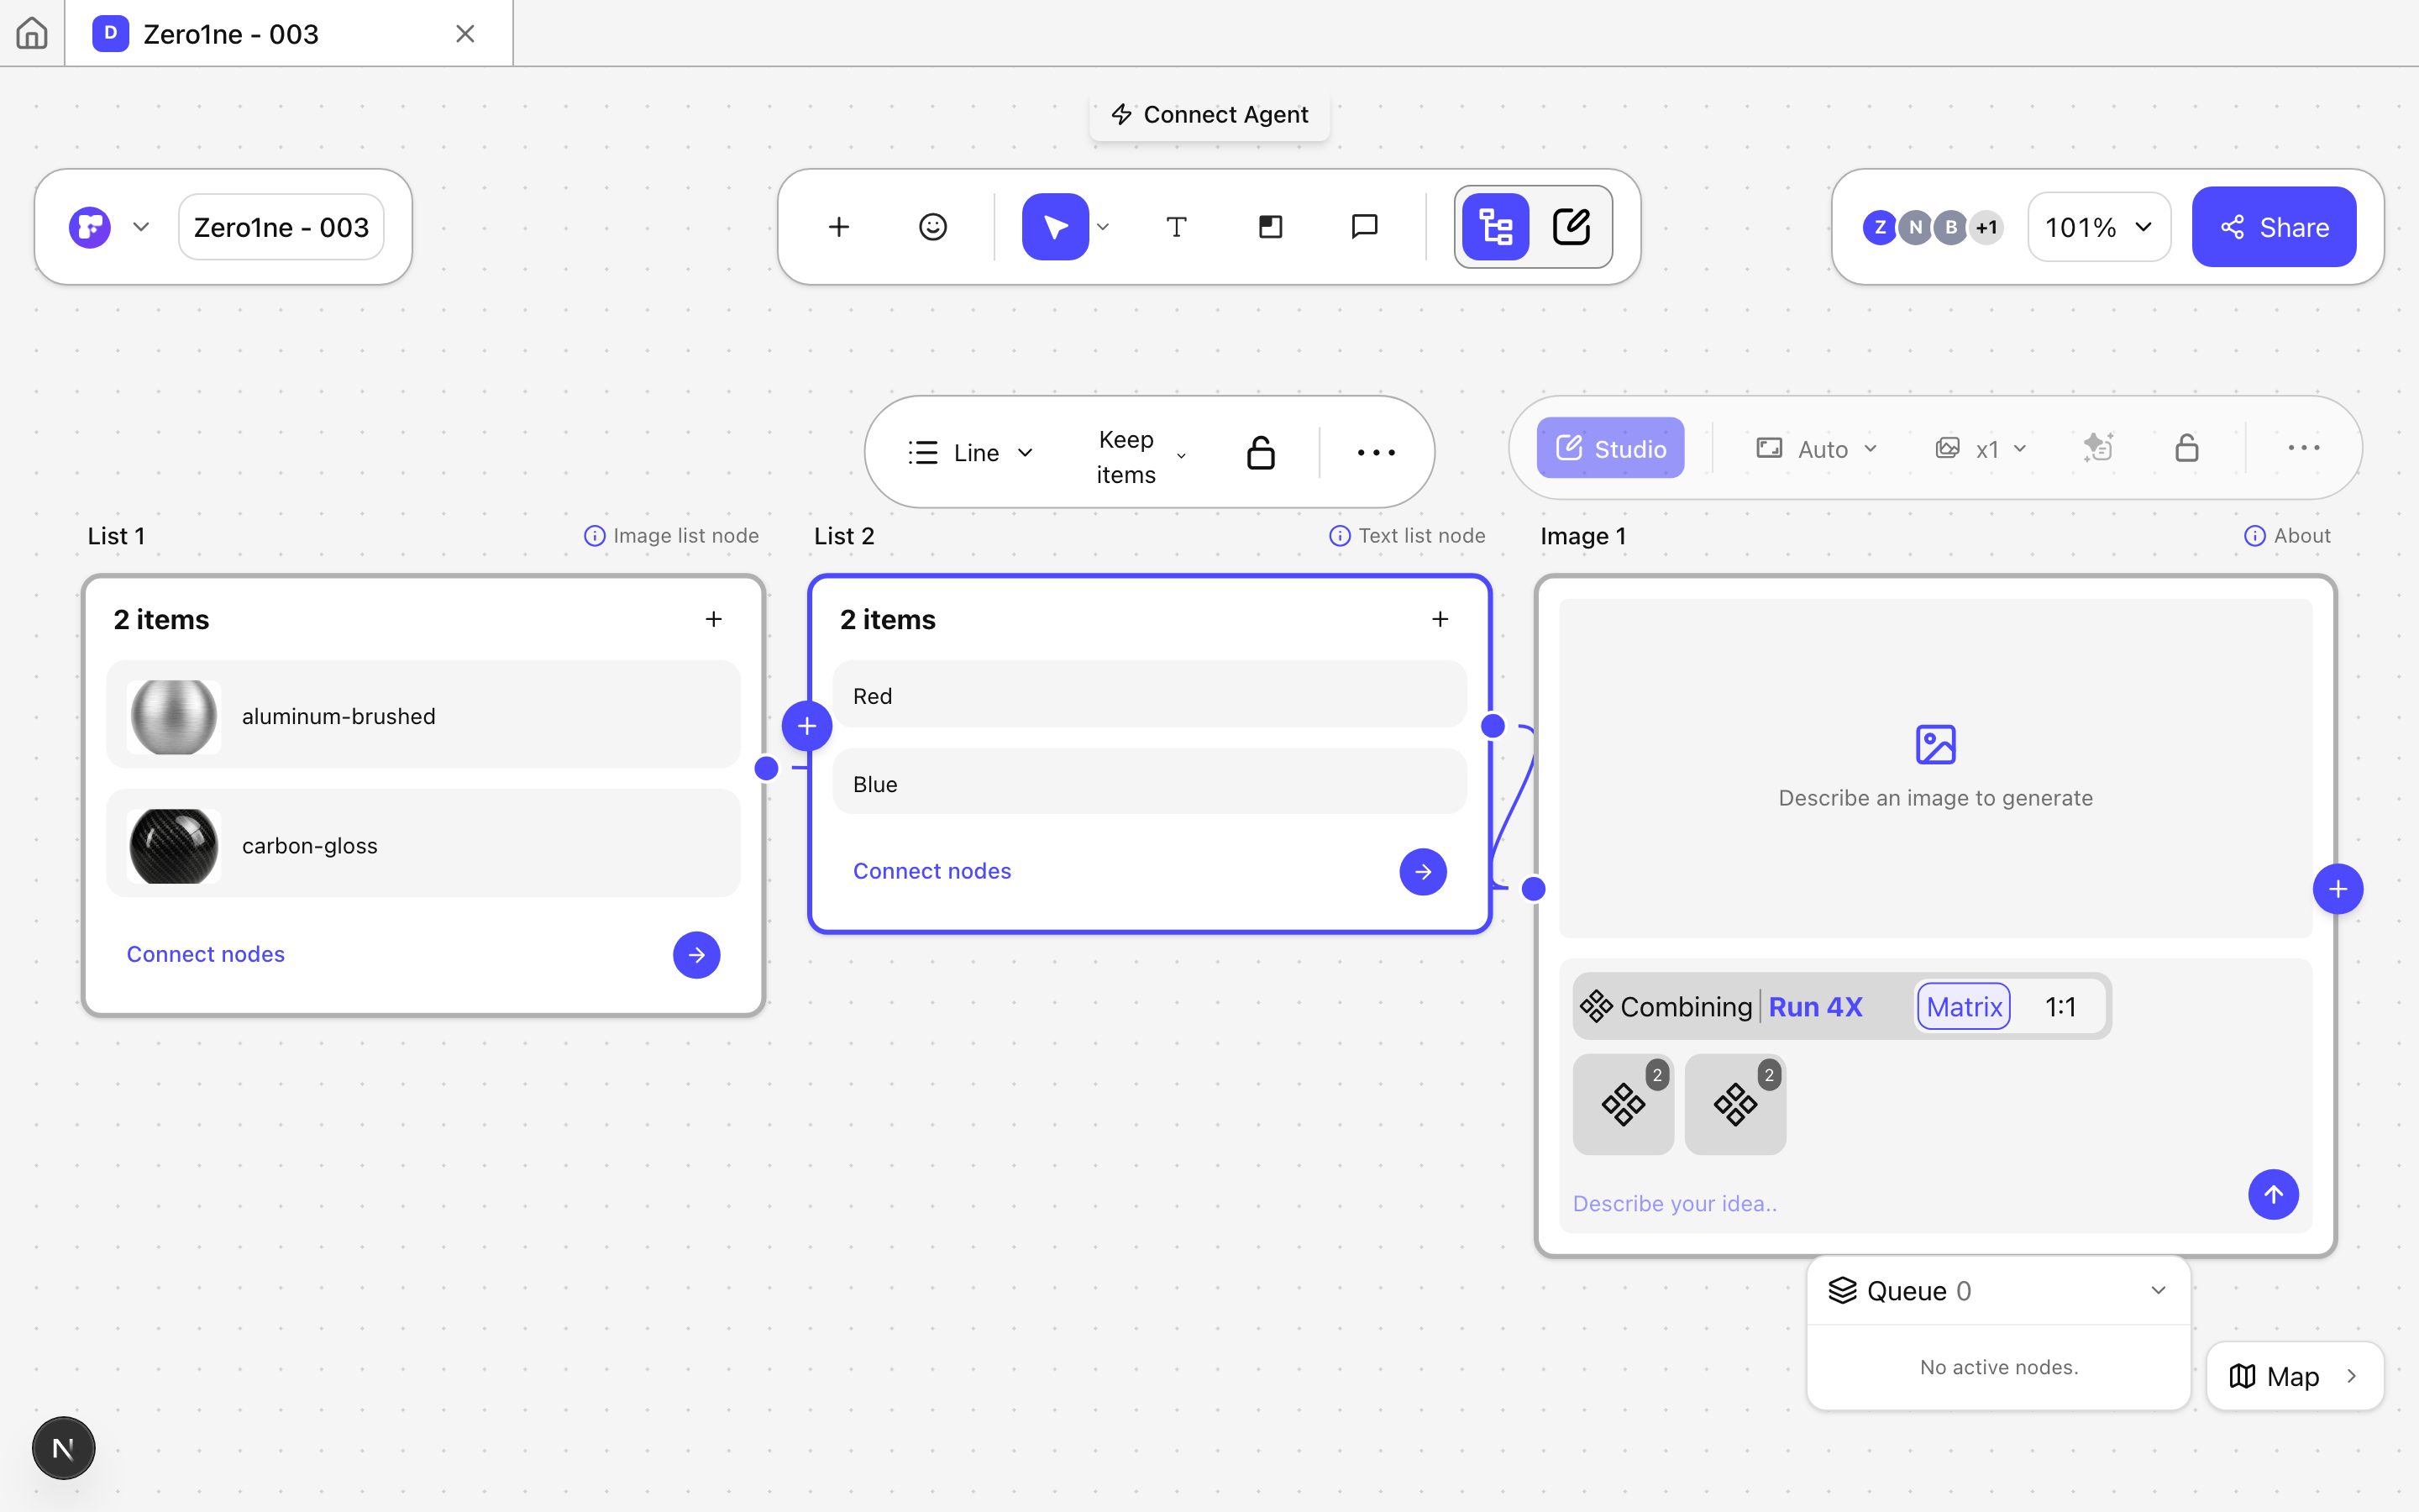
Task: Open more options for Image 1
Action: tap(2304, 448)
